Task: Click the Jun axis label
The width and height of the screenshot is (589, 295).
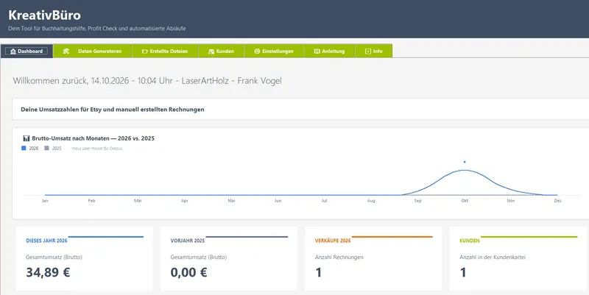Action: 278,201
